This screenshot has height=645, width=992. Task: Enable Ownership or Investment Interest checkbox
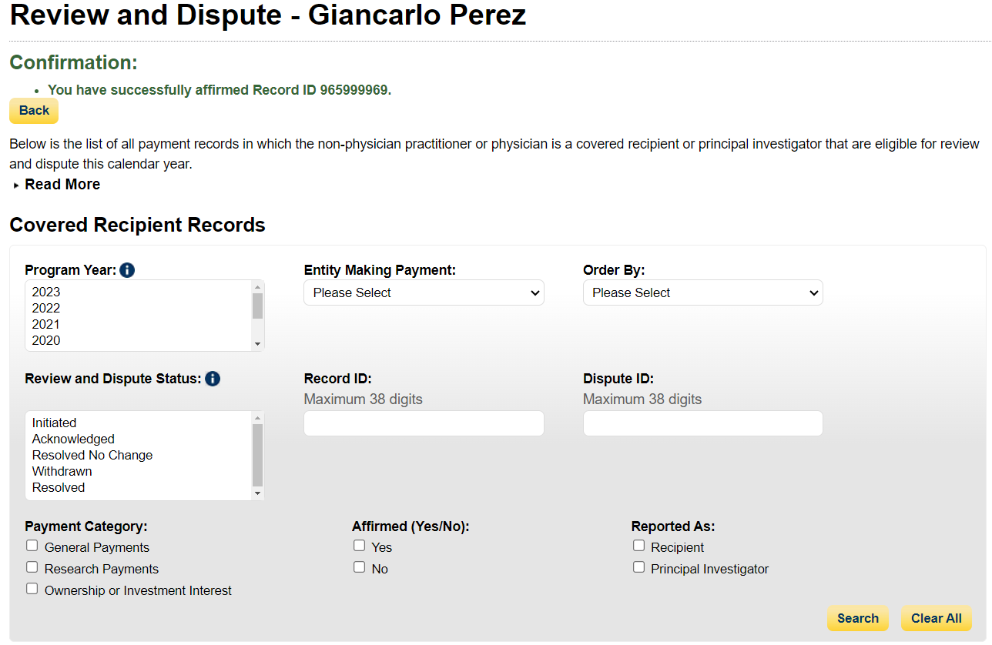coord(32,589)
